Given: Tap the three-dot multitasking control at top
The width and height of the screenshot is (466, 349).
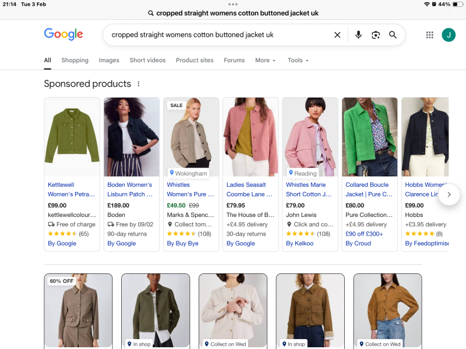Looking at the screenshot, I should click(x=233, y=4).
